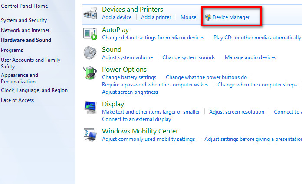
Task: Open the Power Options heading
Action: point(124,70)
